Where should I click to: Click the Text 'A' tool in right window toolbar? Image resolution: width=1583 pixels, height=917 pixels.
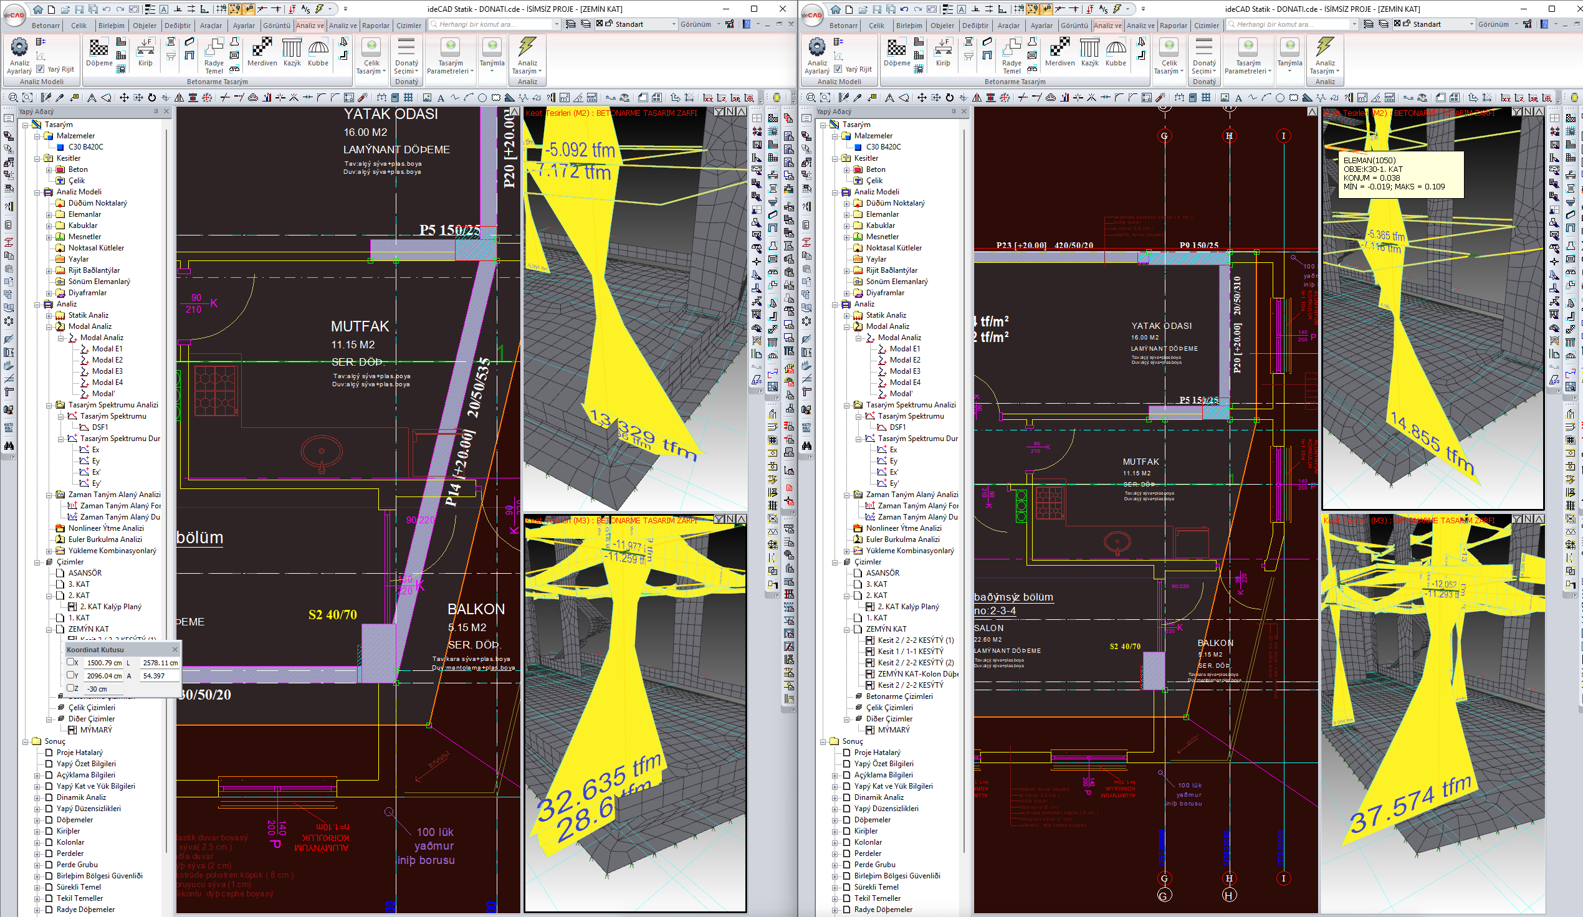tap(1238, 97)
